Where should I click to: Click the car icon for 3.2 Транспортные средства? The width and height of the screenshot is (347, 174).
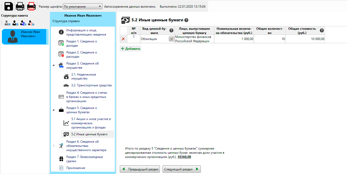pos(66,86)
